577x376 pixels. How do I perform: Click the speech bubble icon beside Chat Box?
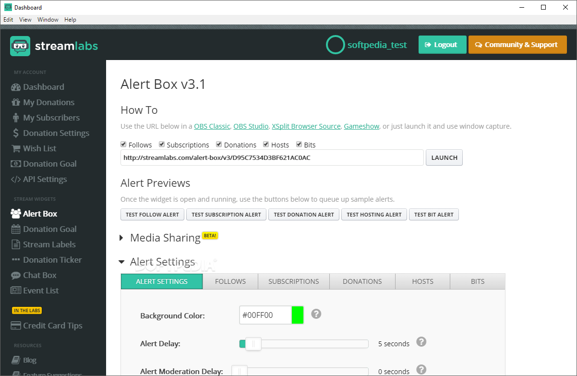pyautogui.click(x=16, y=275)
